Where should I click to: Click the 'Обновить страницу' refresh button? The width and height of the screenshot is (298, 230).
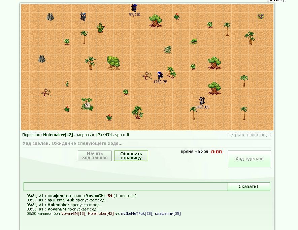pyautogui.click(x=131, y=156)
